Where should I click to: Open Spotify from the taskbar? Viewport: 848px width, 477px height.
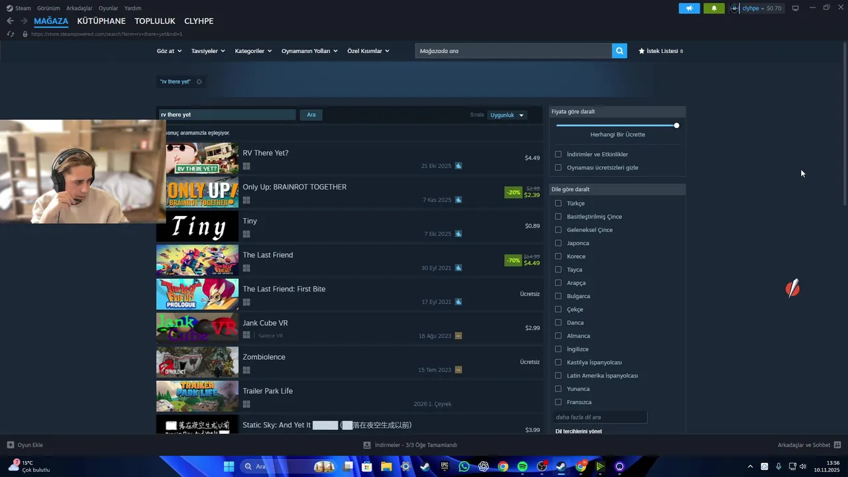click(x=522, y=466)
